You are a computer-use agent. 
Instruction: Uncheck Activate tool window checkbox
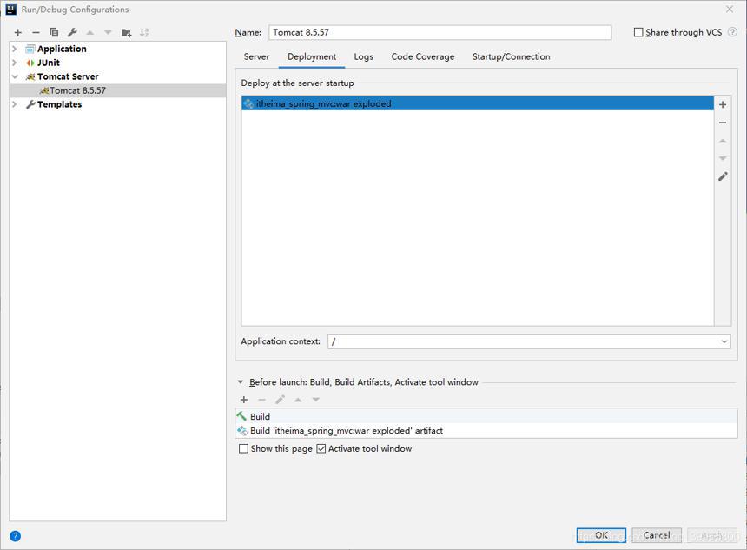pos(321,448)
